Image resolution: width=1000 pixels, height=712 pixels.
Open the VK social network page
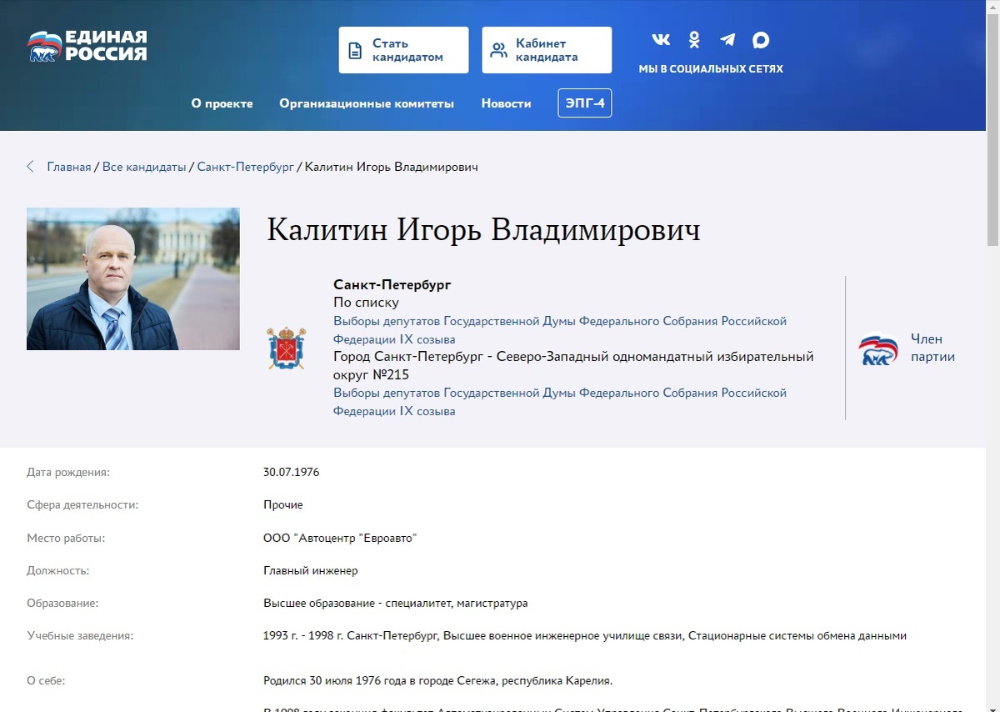click(661, 38)
